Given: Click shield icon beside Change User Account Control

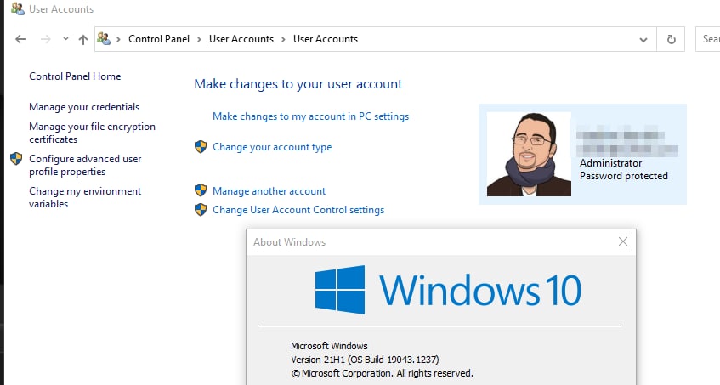Looking at the screenshot, I should click(x=201, y=210).
